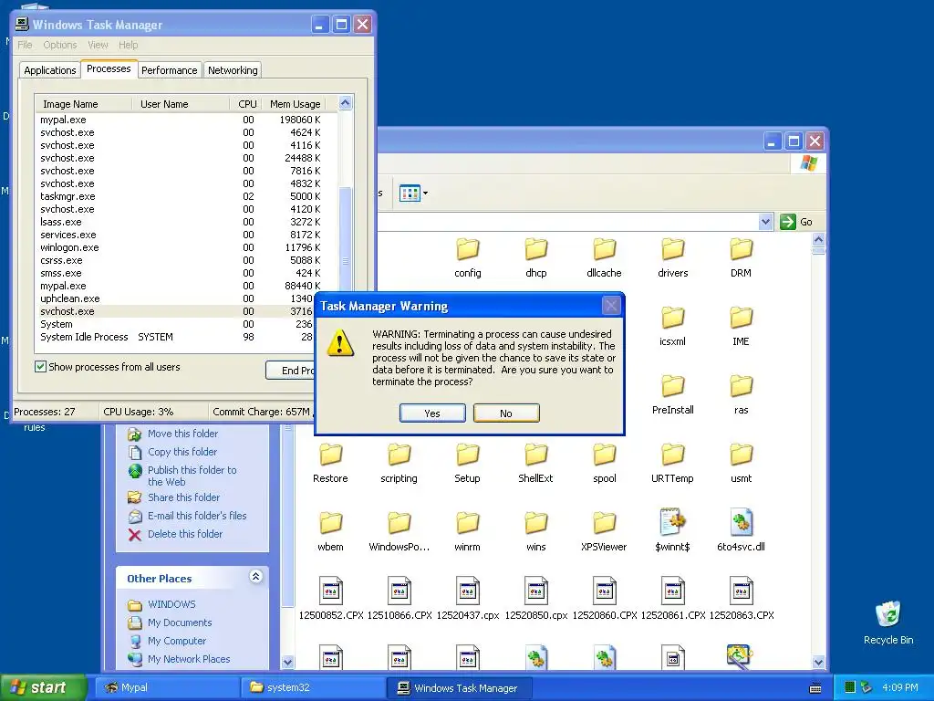Switch to Applications tab in Task Manager
This screenshot has width=934, height=701.
pos(50,70)
